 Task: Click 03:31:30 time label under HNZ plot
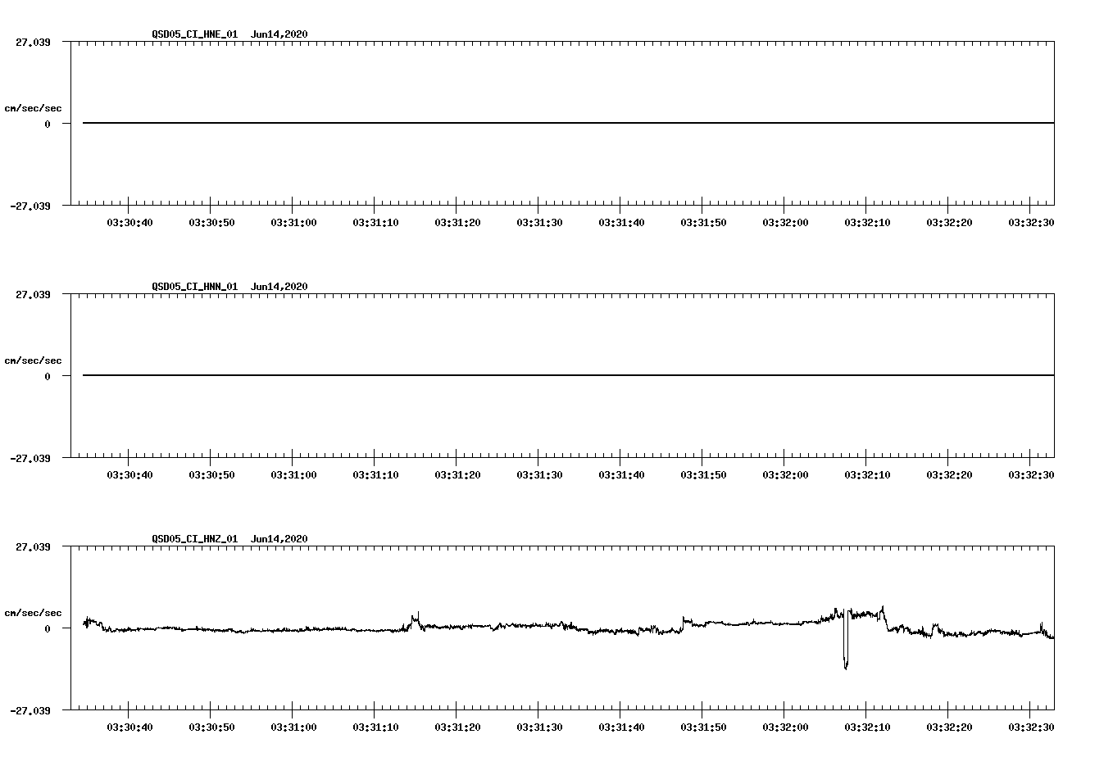point(539,727)
